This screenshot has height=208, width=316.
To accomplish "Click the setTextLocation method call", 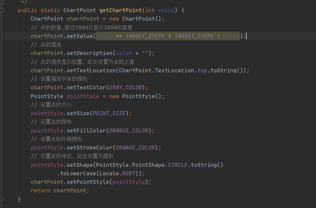I will click(x=91, y=70).
